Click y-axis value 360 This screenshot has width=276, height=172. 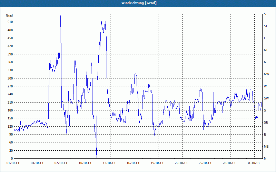(x=10, y=62)
